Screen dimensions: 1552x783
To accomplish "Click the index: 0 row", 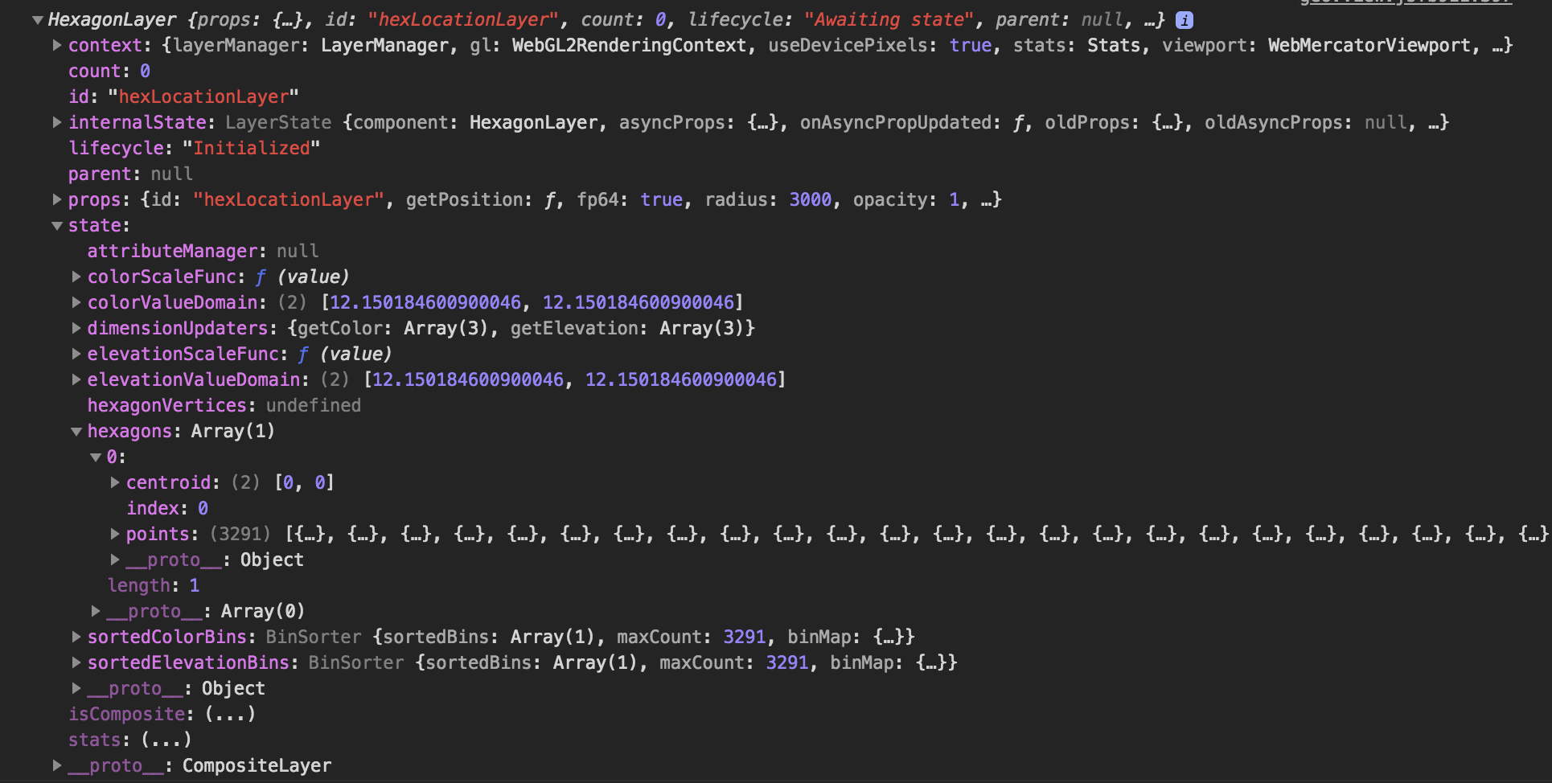I will point(167,509).
